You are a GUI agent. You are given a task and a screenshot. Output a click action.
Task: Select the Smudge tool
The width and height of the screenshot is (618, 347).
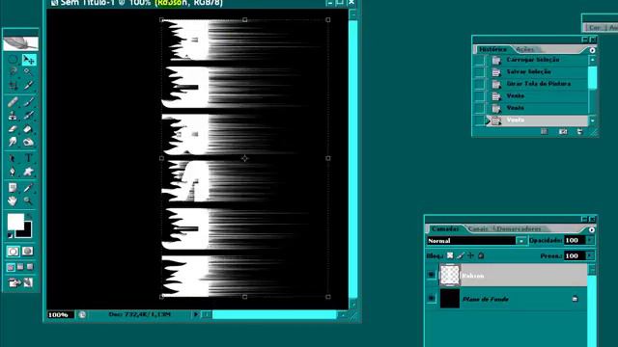click(13, 142)
